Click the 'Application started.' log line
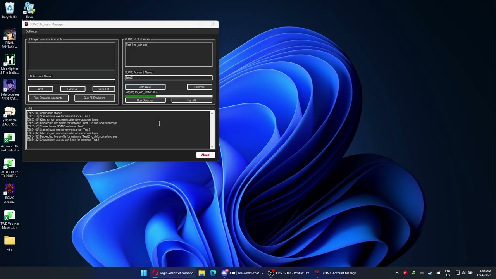Screen dimensions: 496x279 click(45, 113)
